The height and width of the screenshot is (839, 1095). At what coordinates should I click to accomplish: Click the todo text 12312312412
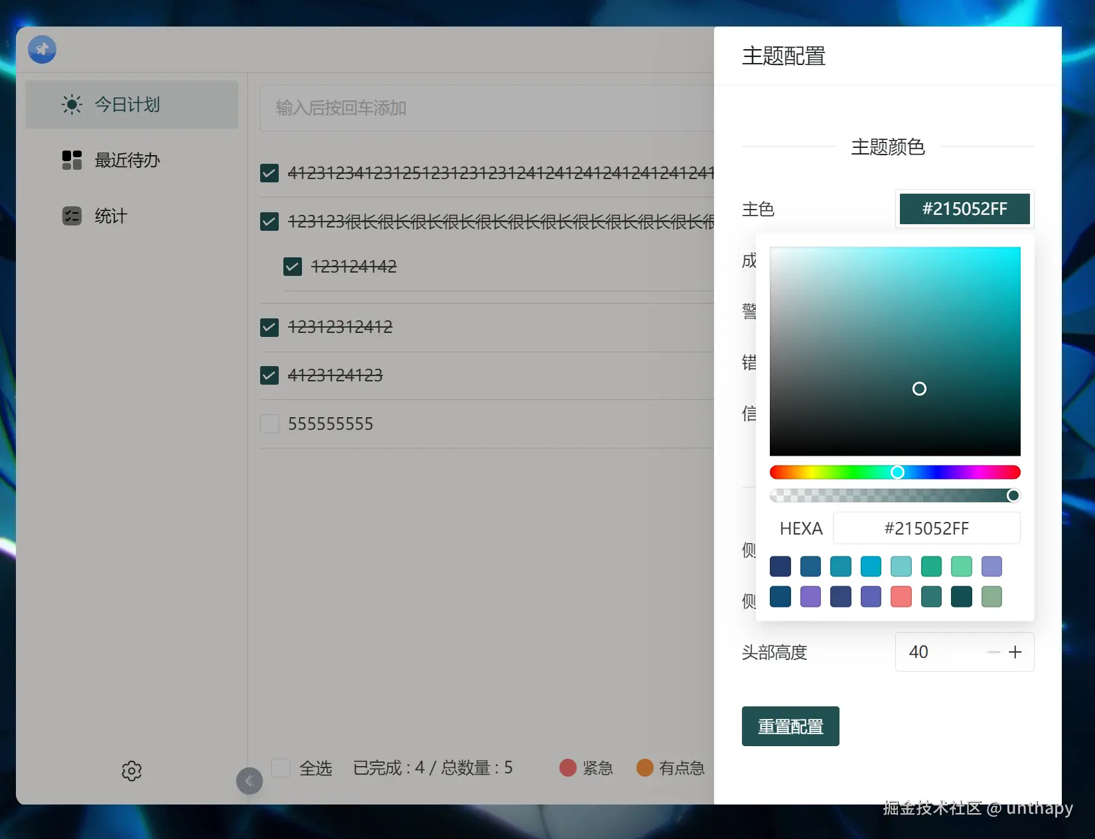pos(340,327)
